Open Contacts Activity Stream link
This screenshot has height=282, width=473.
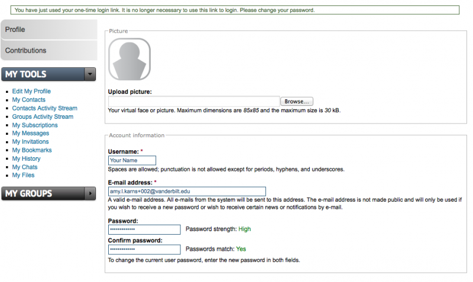[x=44, y=108]
